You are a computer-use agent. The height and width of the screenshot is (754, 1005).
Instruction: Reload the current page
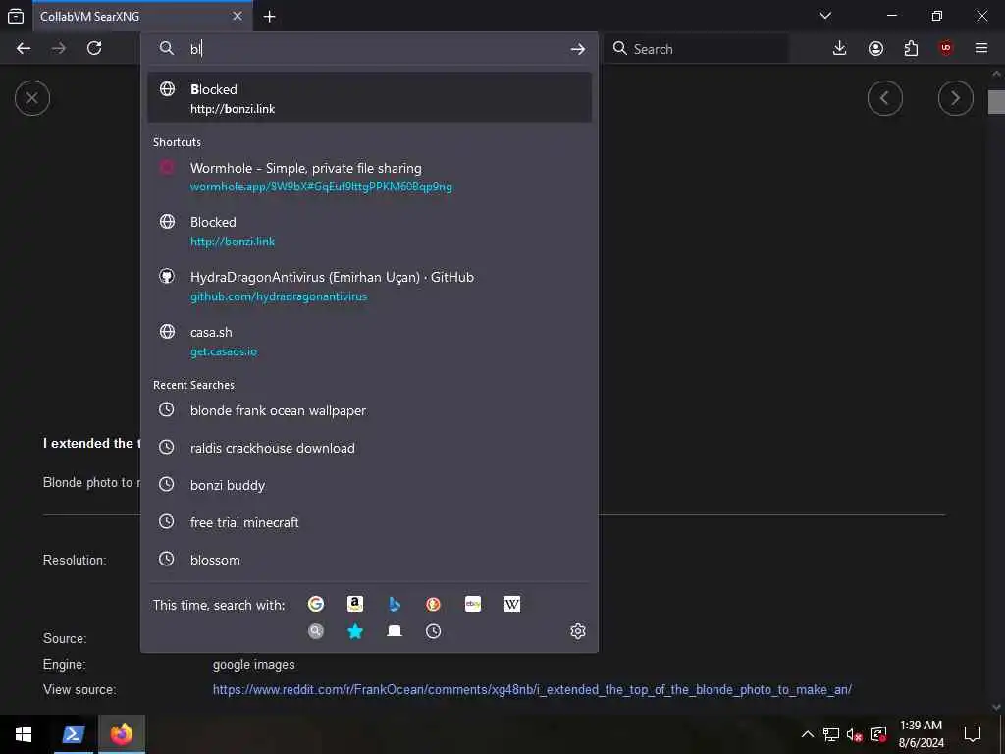(94, 49)
